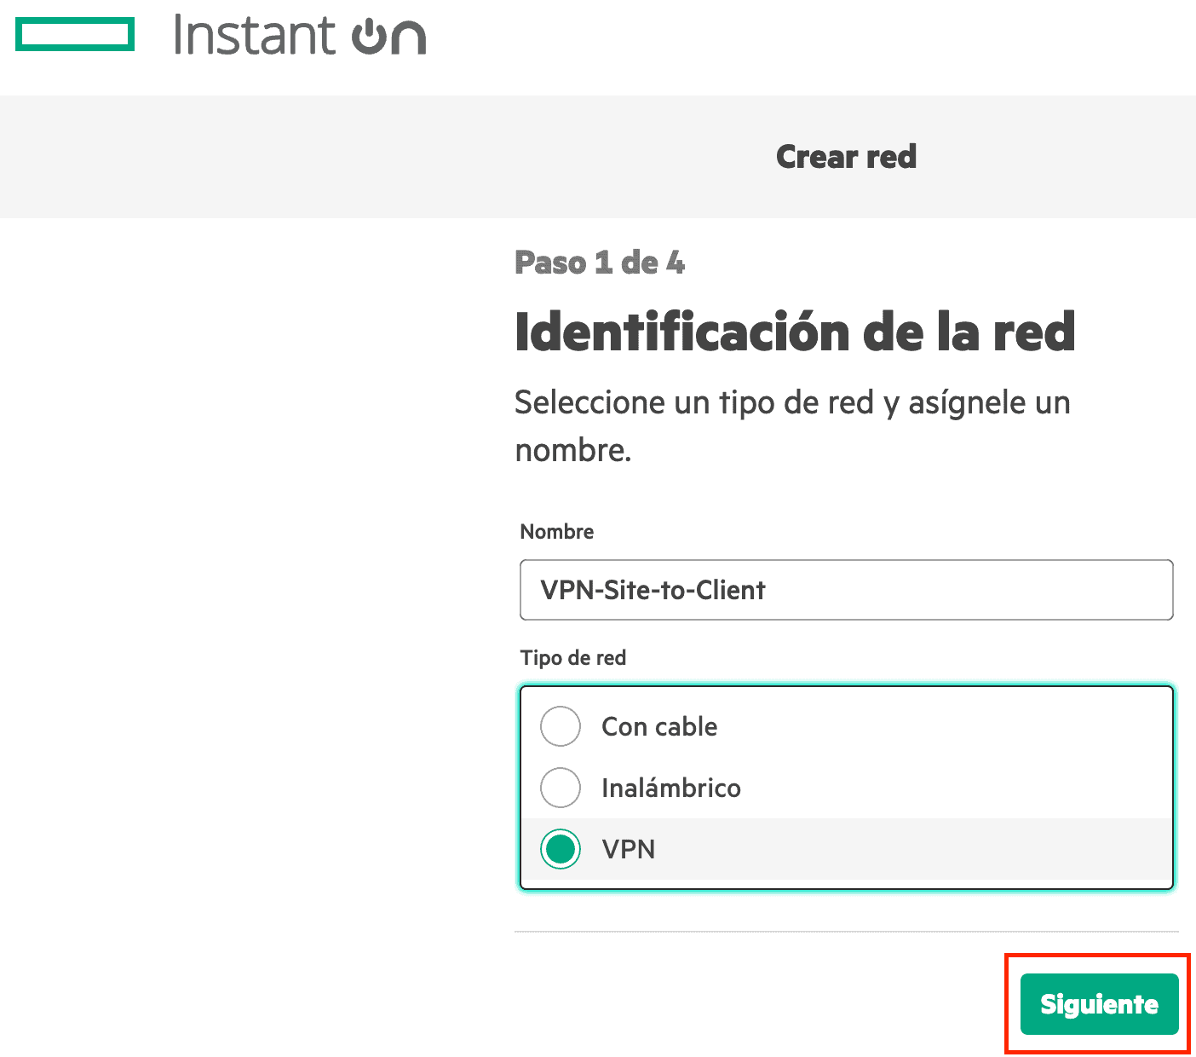This screenshot has width=1196, height=1057.
Task: Click the word nombre ending the instruction text
Action: 572,450
